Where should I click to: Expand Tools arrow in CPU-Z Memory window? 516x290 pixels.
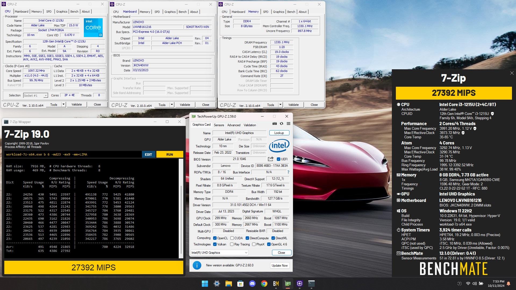(x=280, y=105)
